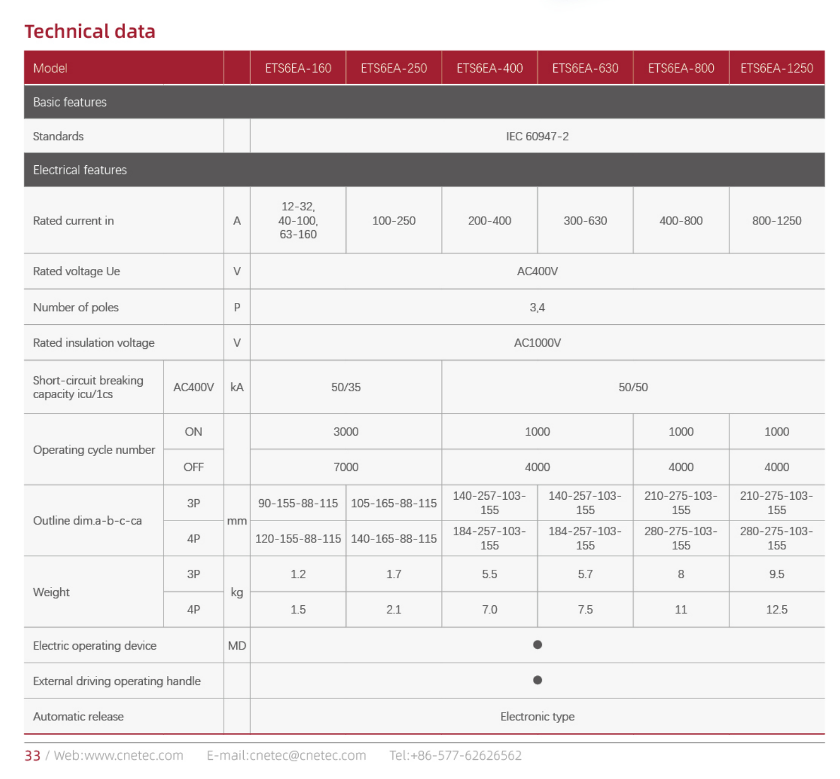
Task: Click the Technical data heading
Action: point(90,31)
